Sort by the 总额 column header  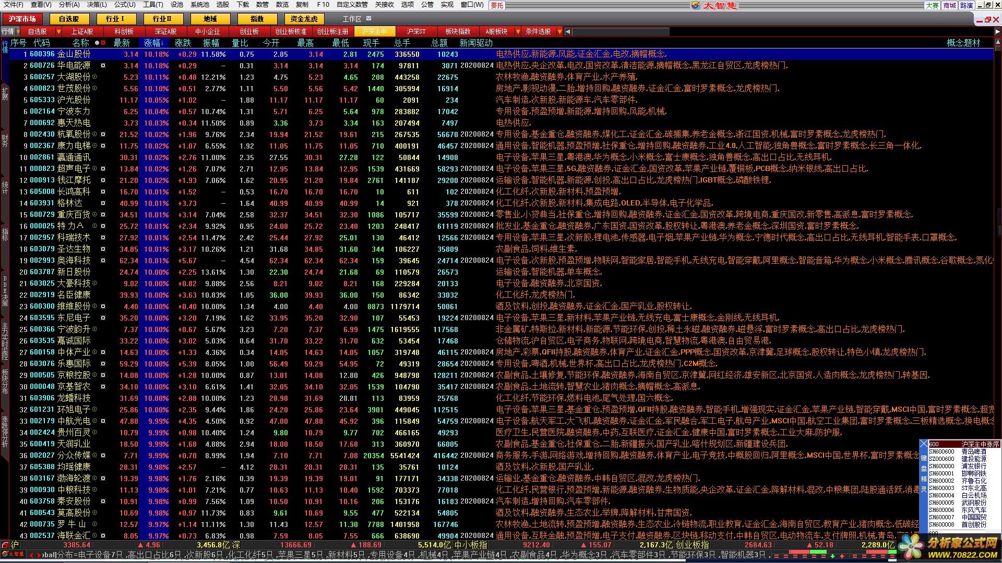[439, 43]
